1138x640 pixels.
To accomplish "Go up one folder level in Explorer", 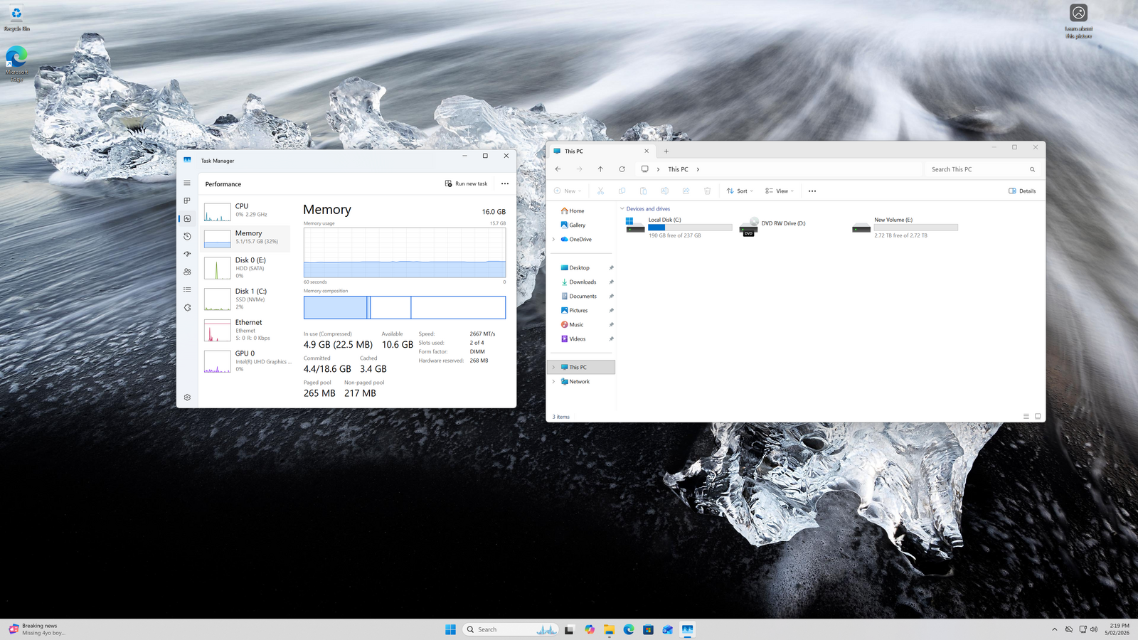I will coord(600,169).
